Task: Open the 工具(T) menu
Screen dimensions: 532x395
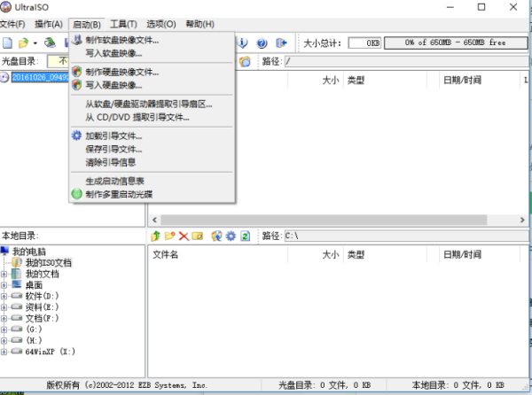Action: tap(123, 25)
